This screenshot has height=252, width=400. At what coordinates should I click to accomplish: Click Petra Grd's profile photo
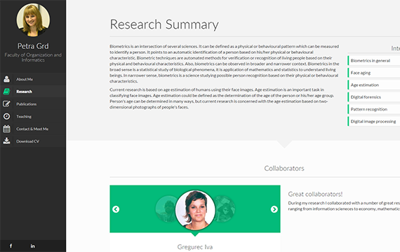pos(33,20)
